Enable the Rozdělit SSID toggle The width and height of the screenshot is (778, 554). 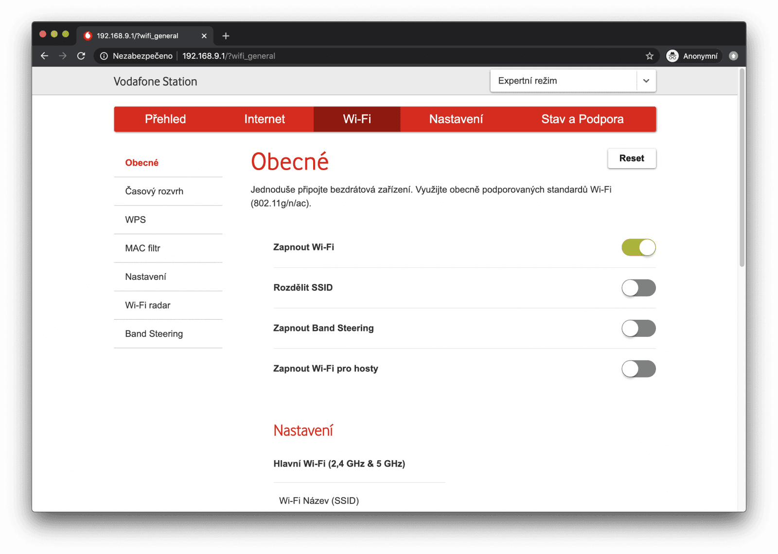tap(638, 288)
